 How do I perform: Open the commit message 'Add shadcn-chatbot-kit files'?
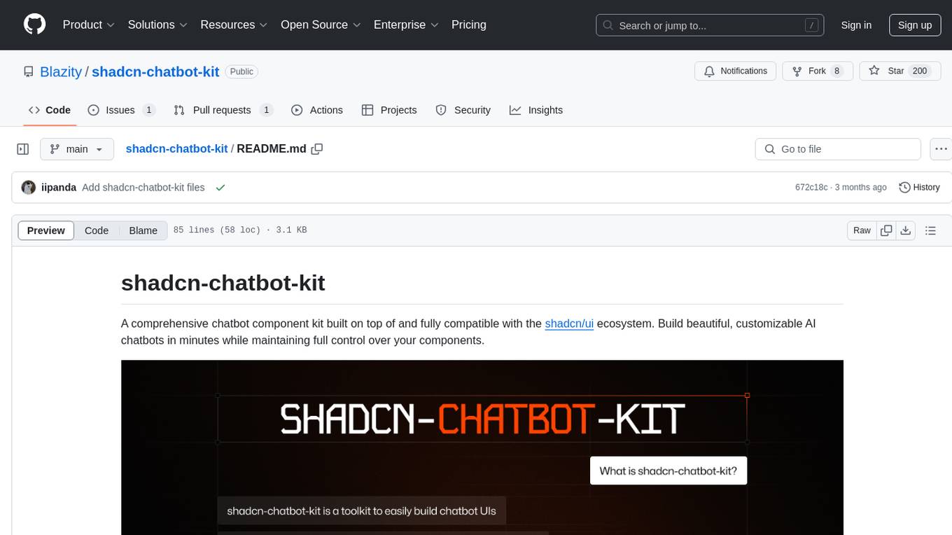coord(143,188)
